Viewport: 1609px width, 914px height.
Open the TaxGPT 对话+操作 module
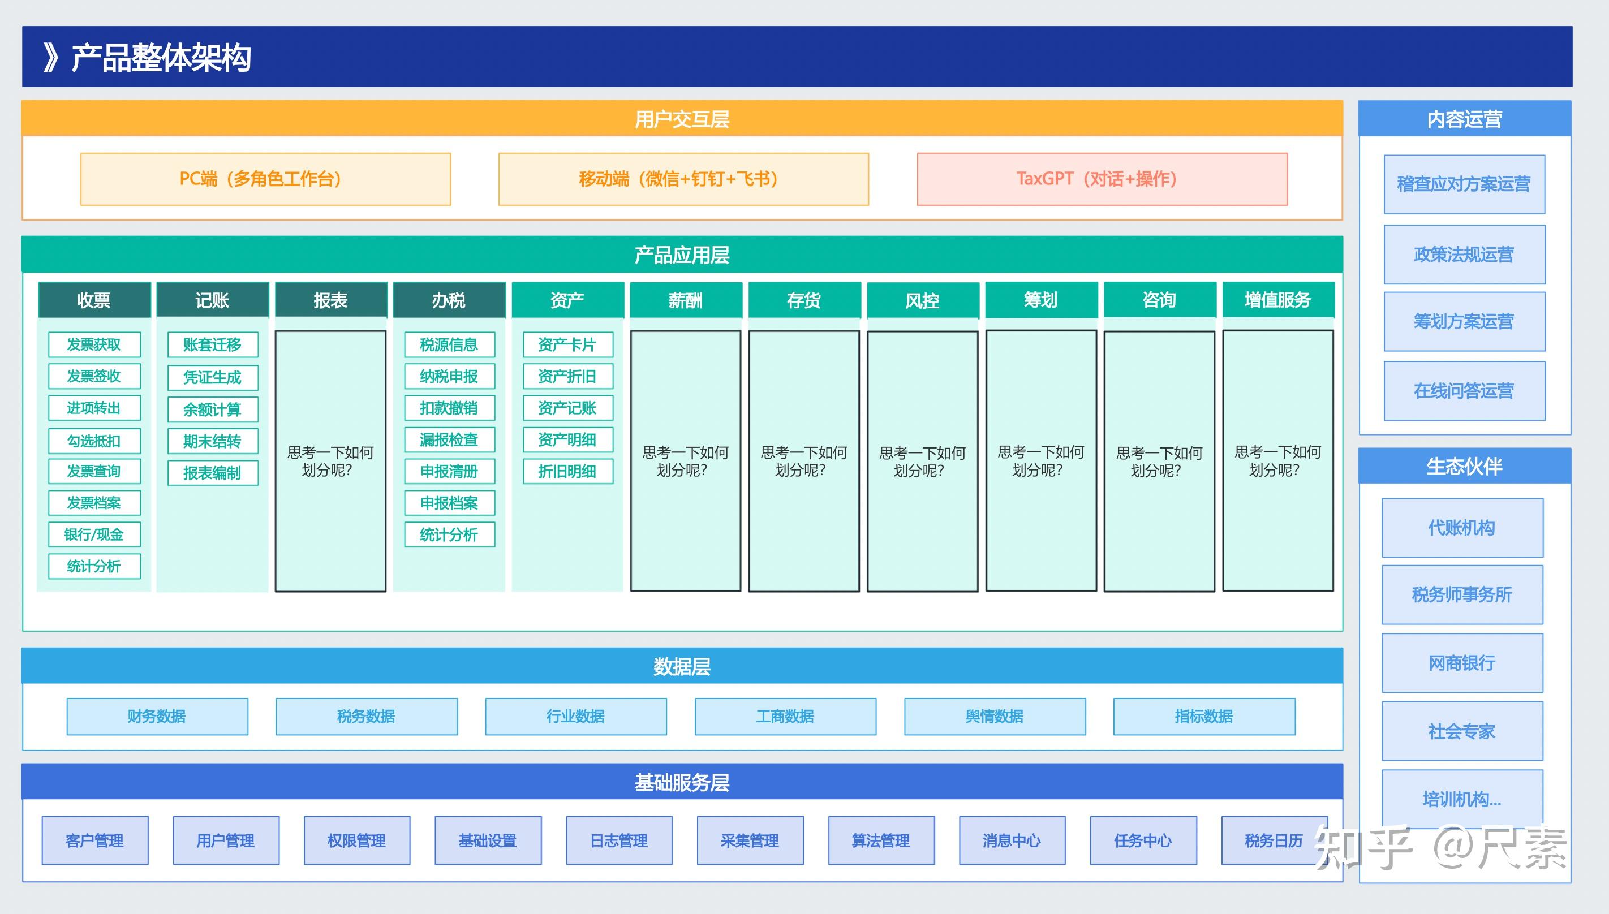1098,179
